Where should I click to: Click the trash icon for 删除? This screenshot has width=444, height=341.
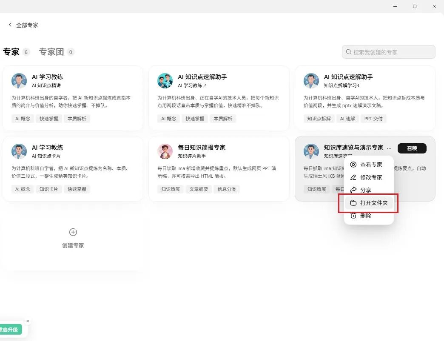pos(353,216)
